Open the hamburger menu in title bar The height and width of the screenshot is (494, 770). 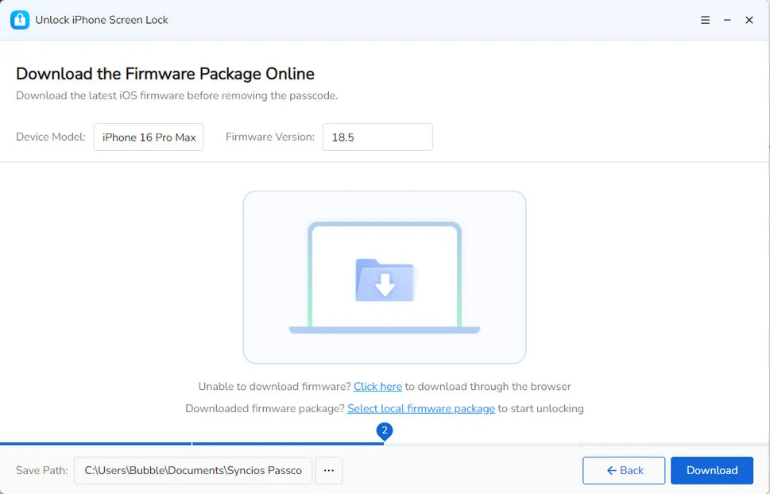click(x=705, y=21)
